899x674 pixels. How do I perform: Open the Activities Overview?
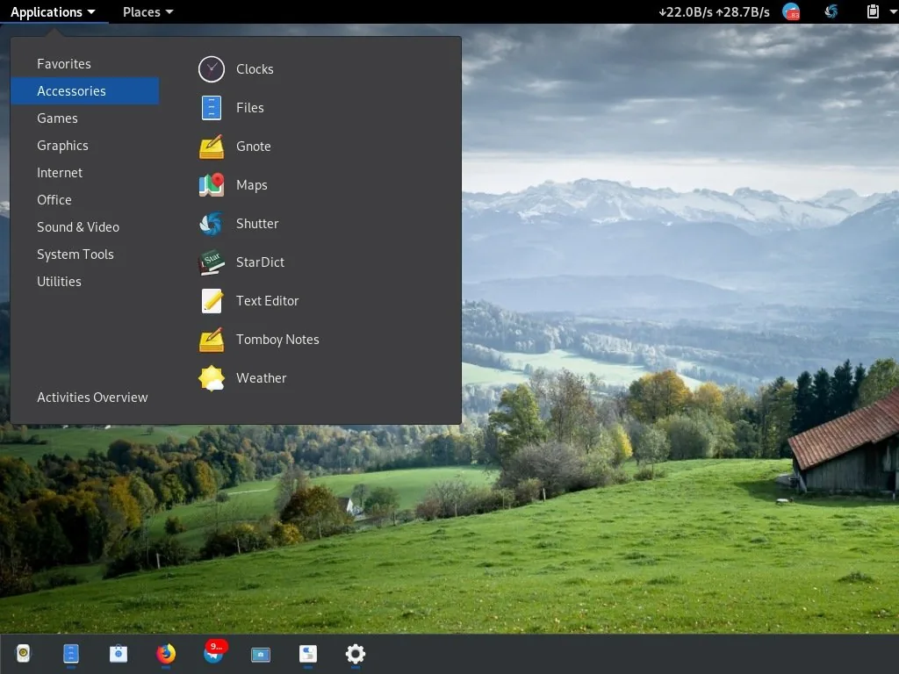coord(92,397)
